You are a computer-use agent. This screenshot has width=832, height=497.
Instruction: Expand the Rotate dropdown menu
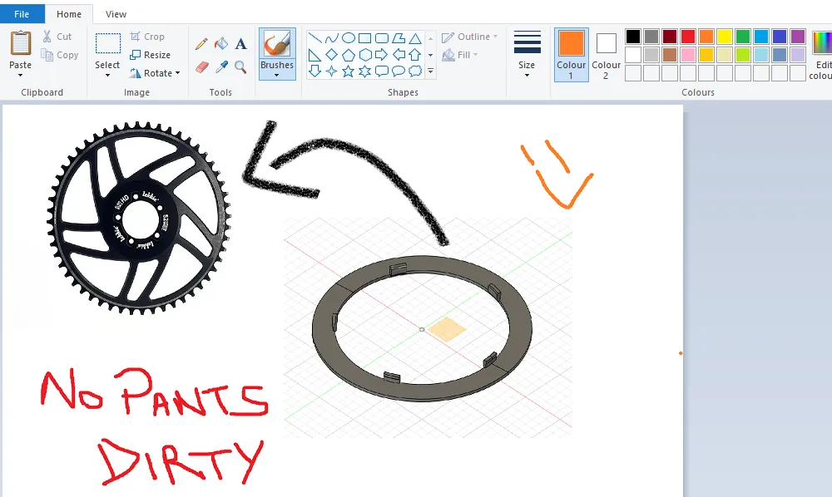177,73
